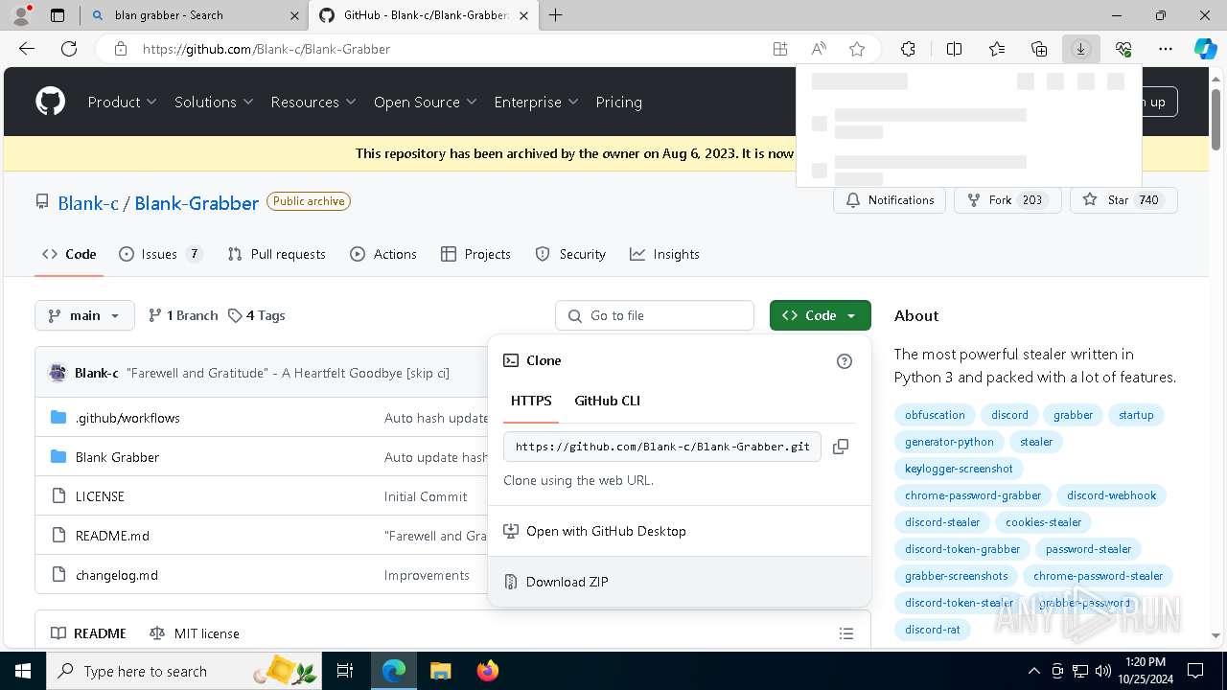Click the Go to file search field
The image size is (1227, 690).
655,315
